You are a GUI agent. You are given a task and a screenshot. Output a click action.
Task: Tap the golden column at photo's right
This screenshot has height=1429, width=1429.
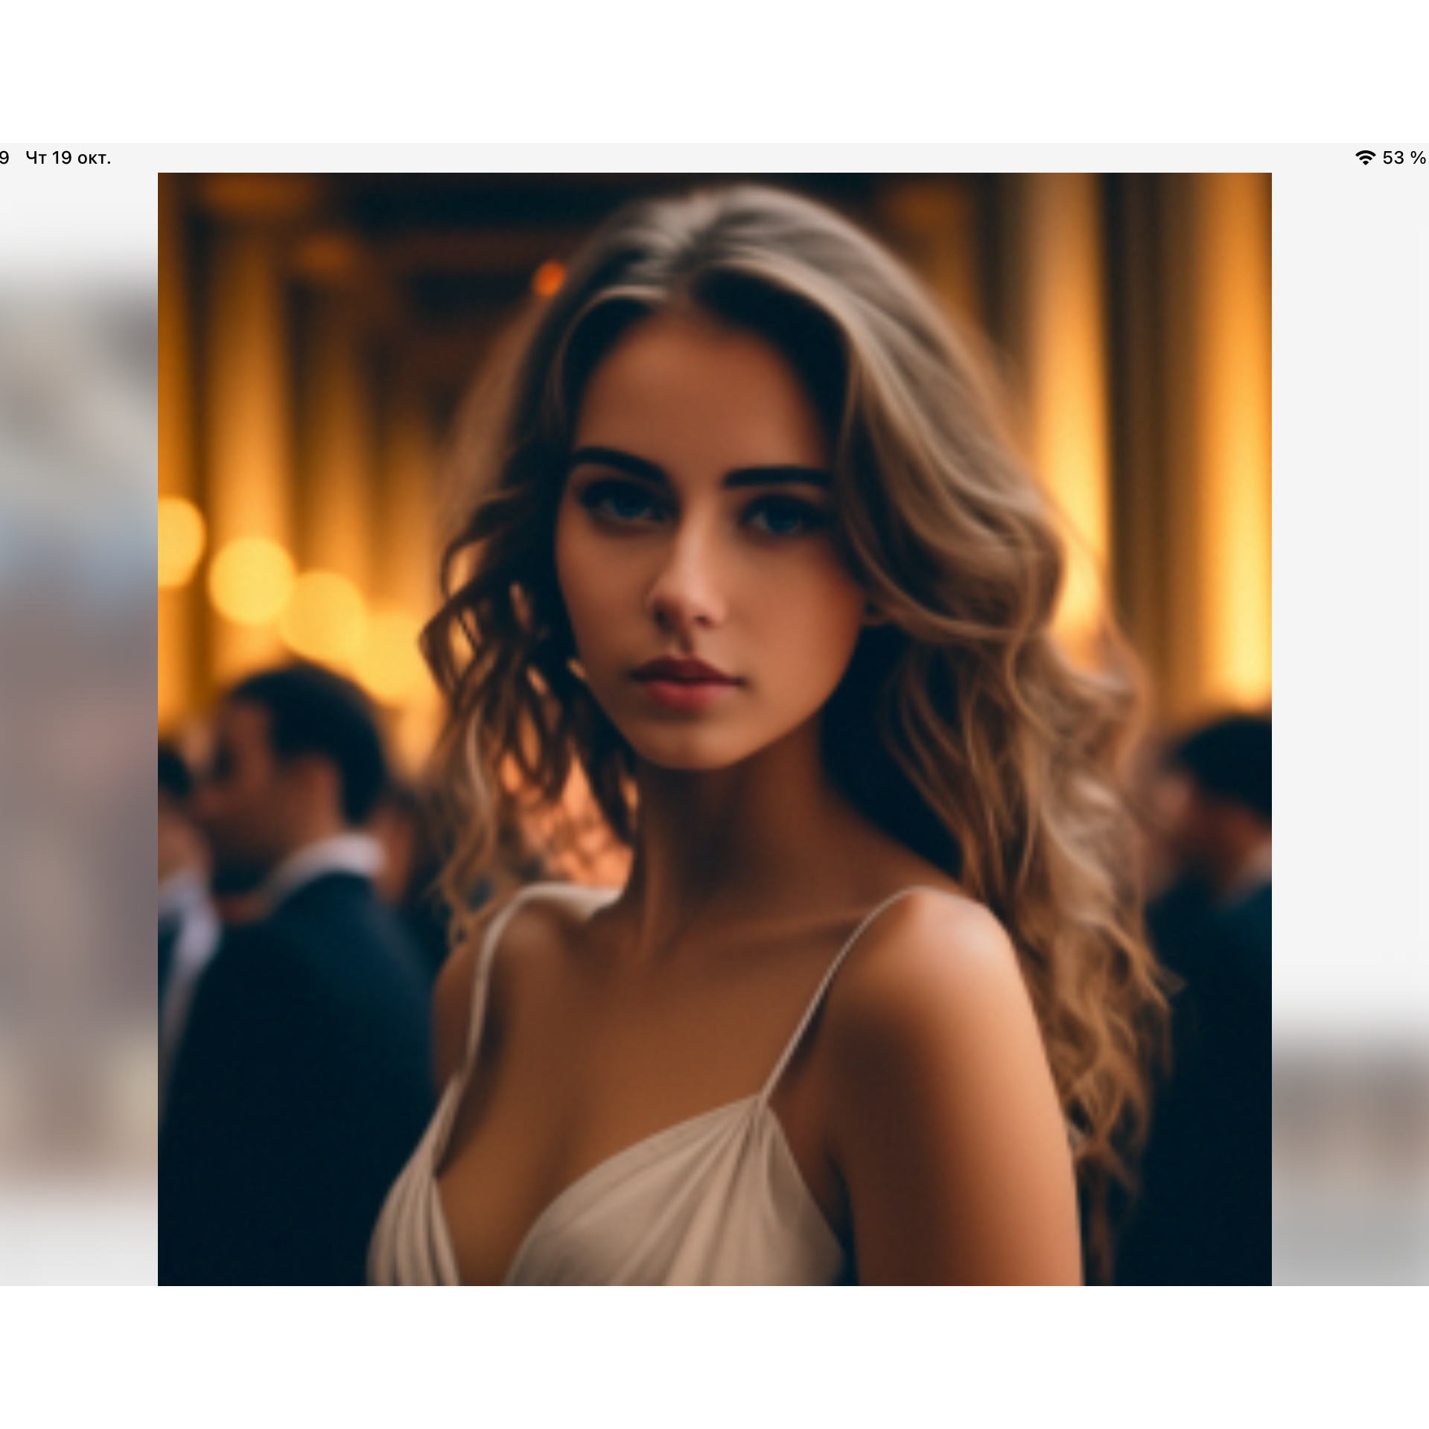[1221, 447]
